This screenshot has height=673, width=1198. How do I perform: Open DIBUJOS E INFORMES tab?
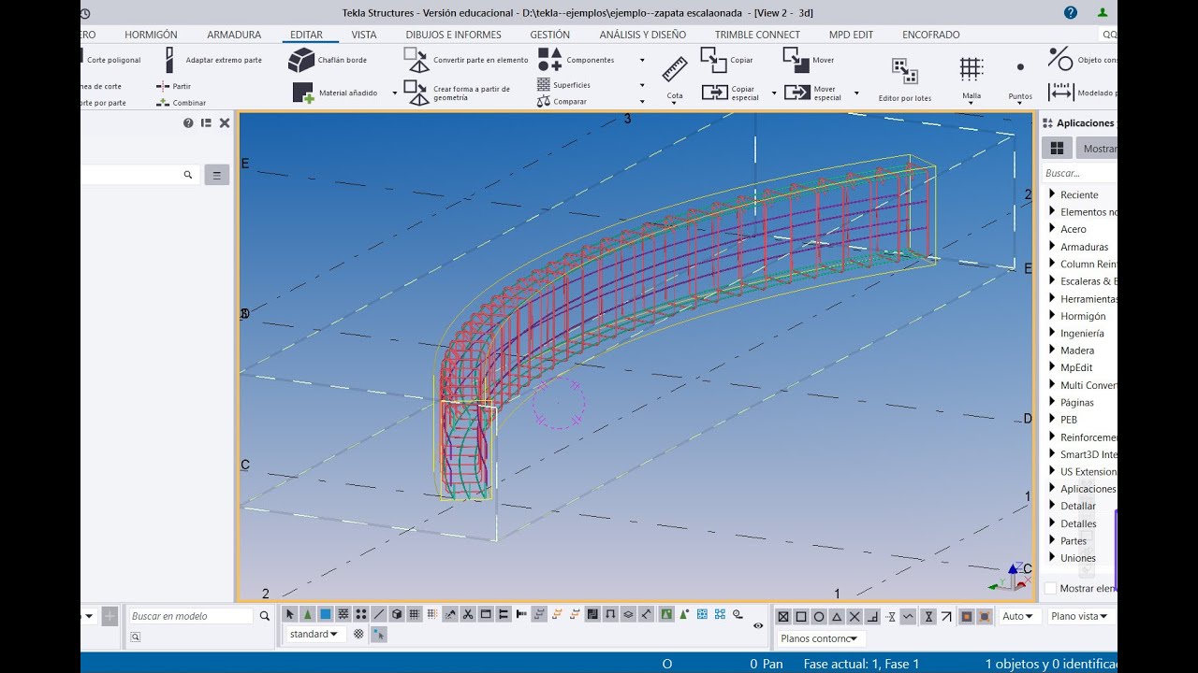click(x=453, y=35)
